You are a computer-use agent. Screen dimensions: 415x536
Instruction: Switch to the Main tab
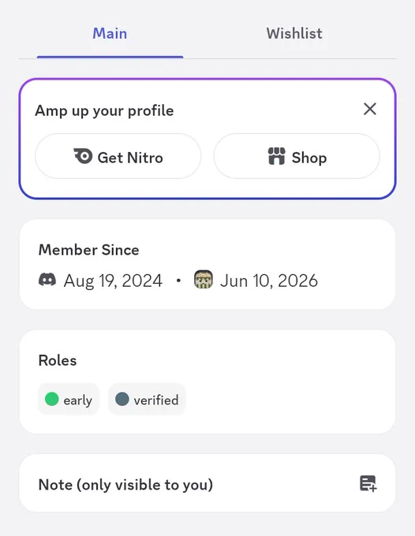click(x=110, y=33)
